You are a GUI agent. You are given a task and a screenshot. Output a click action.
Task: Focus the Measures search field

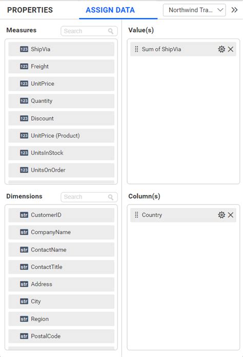coord(89,31)
